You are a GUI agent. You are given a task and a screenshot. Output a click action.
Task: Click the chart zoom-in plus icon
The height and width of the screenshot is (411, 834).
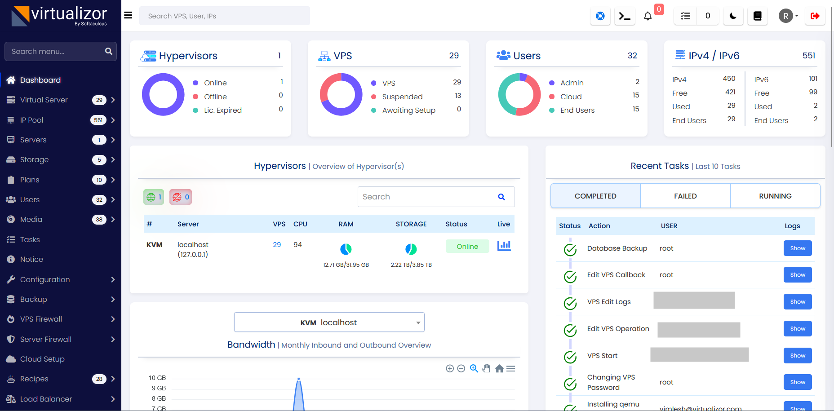pos(449,369)
